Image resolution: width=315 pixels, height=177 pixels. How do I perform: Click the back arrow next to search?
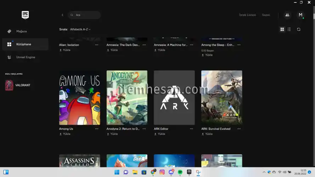click(x=62, y=15)
